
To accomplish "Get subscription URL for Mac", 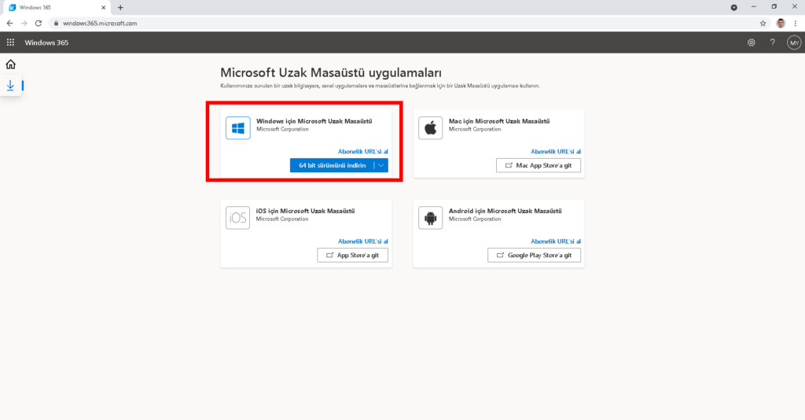I will [x=556, y=152].
